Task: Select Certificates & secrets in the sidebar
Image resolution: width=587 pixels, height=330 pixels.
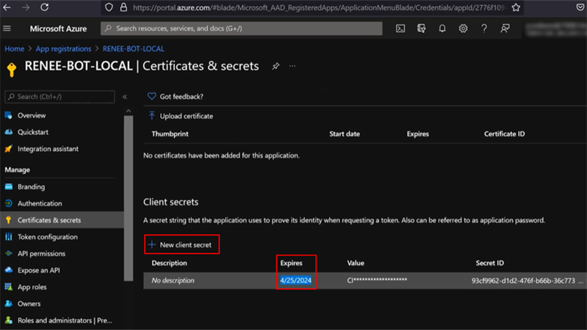Action: click(62, 220)
